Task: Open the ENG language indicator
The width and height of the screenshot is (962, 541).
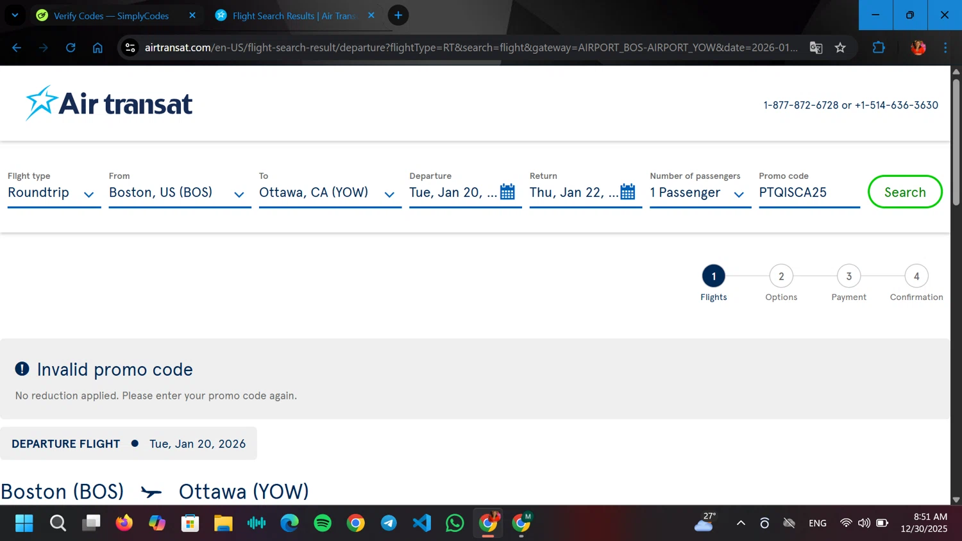Action: pos(818,523)
